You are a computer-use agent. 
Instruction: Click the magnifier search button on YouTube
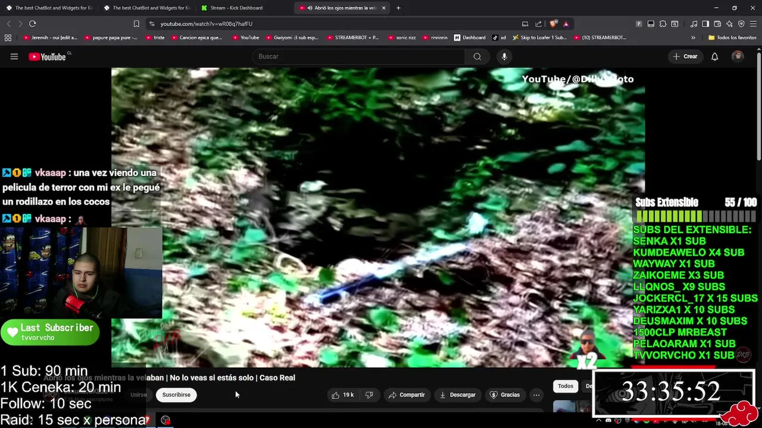point(477,56)
